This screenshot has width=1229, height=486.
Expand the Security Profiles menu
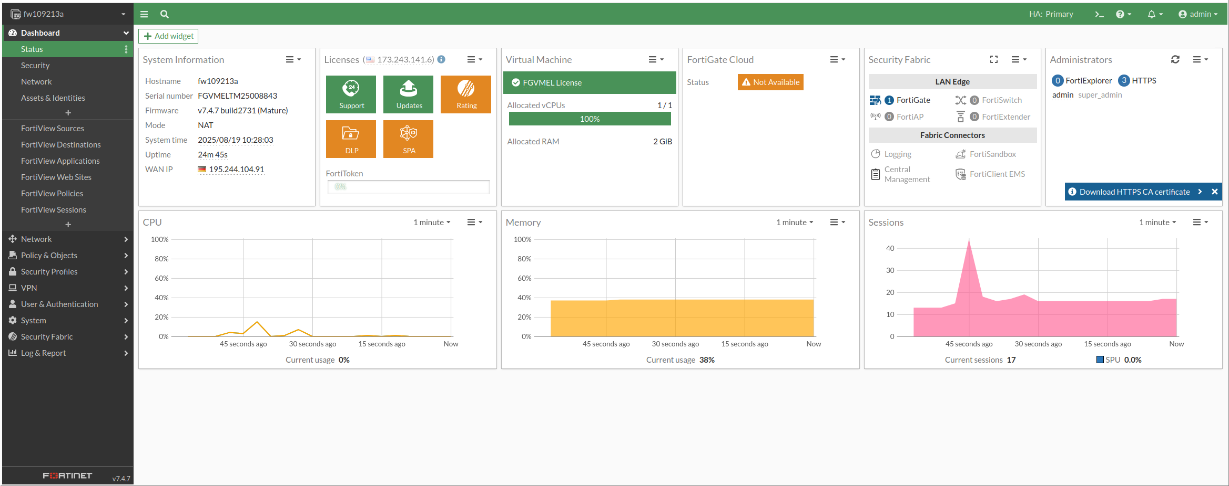[x=68, y=271]
